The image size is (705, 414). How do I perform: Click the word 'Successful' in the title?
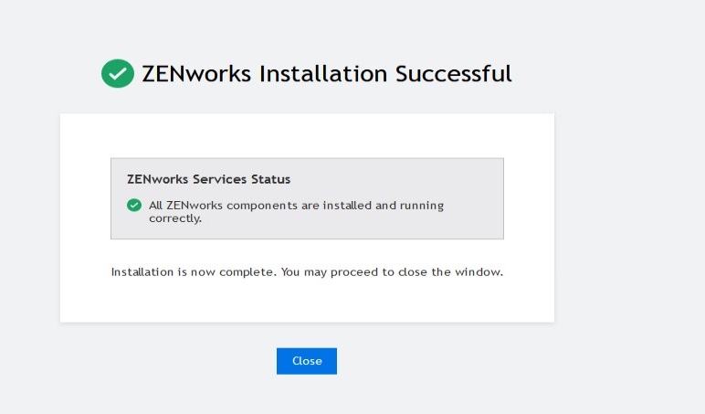tap(453, 74)
